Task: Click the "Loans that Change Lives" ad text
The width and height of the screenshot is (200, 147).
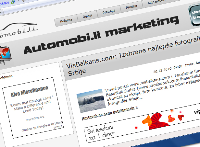Action: pos(32,104)
